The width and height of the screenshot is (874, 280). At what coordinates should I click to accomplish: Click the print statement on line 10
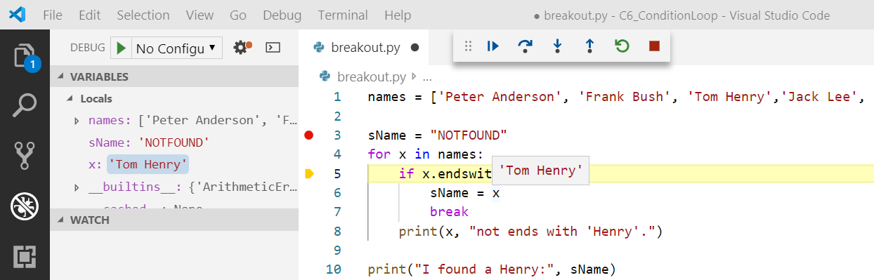[491, 269]
